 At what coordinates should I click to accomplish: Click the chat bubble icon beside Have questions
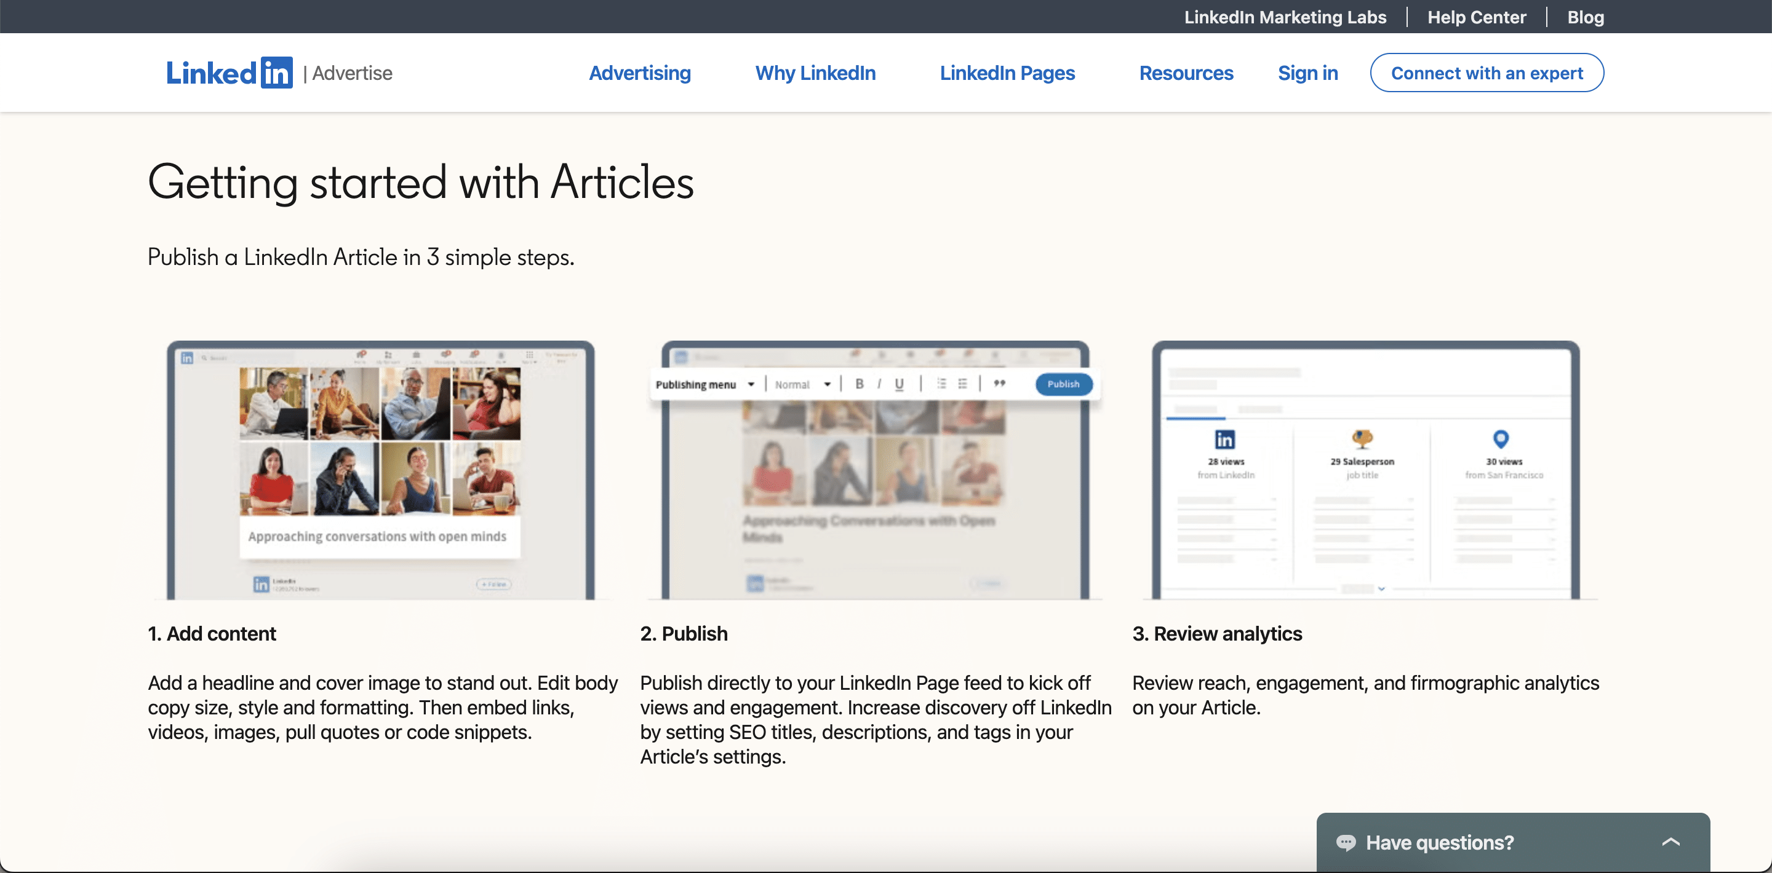tap(1346, 842)
